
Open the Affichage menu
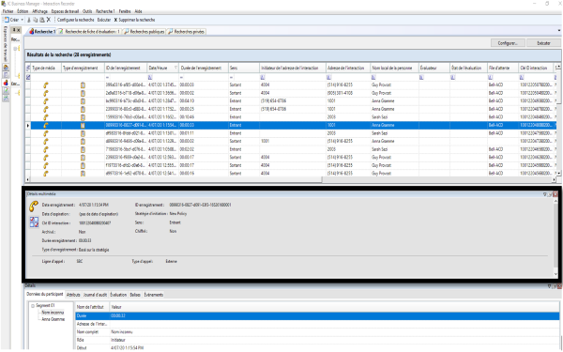39,11
